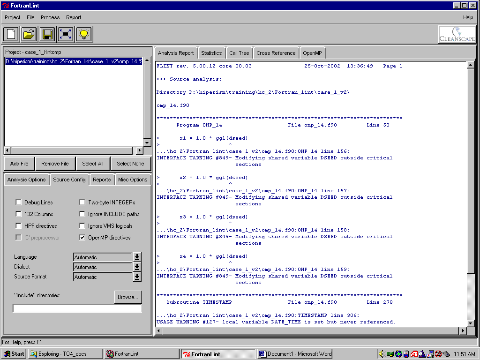Open the Dialect dropdown arrow
The image size is (480, 360).
[137, 267]
